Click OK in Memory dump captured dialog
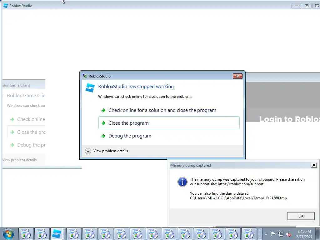 301,216
